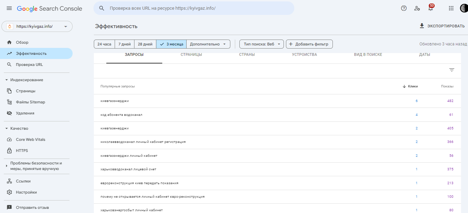Select query row киевгазэнерджи
Image resolution: width=468 pixels, height=213 pixels.
pos(277,101)
